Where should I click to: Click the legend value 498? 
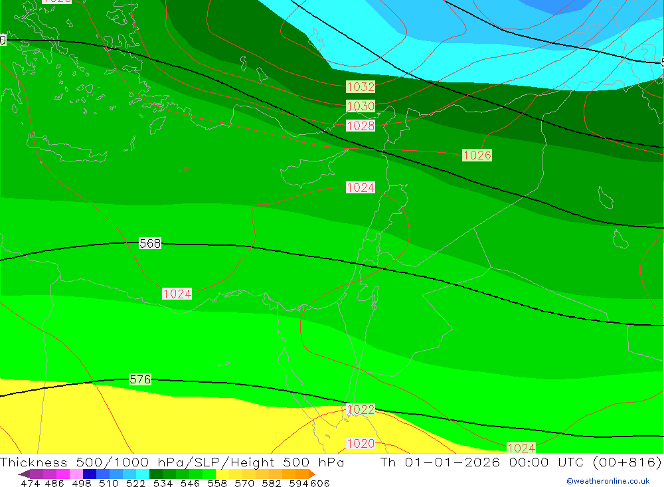[81, 484]
